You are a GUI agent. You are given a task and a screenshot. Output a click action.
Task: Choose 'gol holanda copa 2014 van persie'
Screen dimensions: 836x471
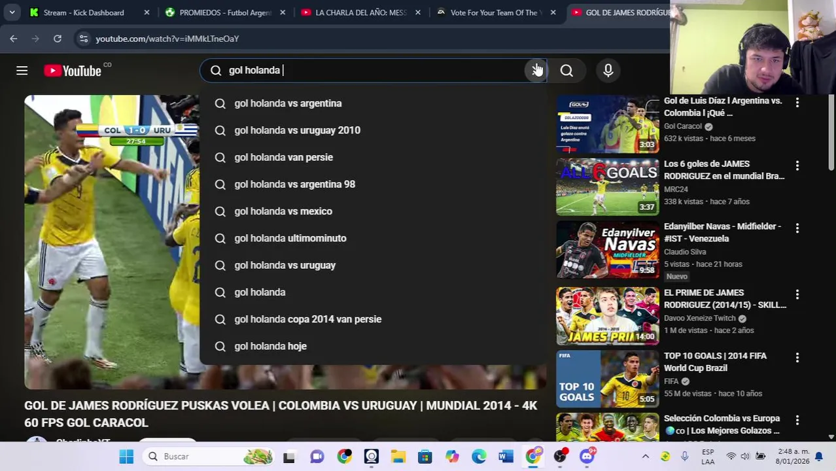click(373, 319)
